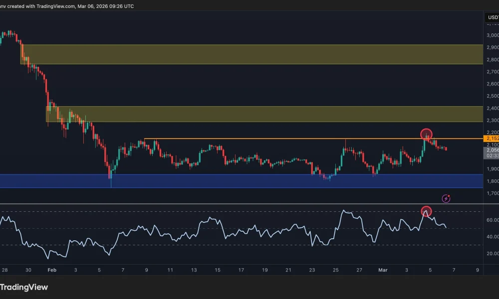499x299 pixels.
Task: Open the flash action lightning icon
Action: (446, 198)
